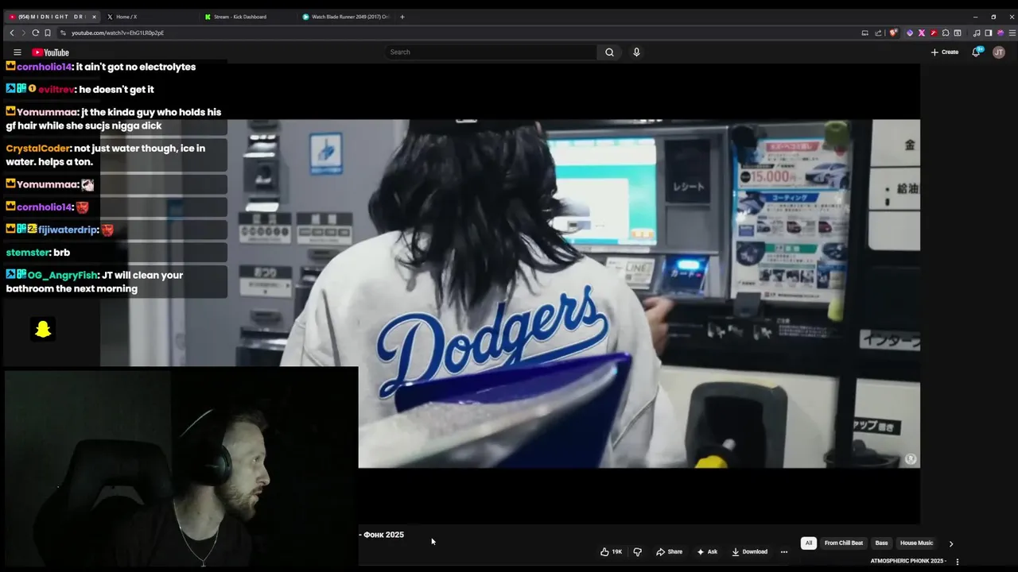Image resolution: width=1018 pixels, height=572 pixels.
Task: Select the All filter chip
Action: tap(809, 543)
